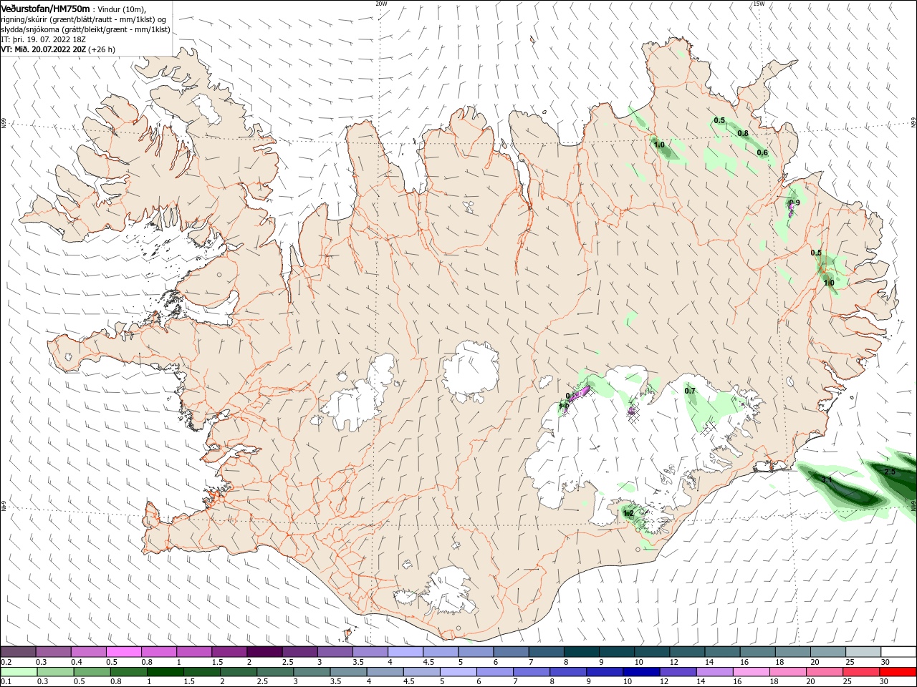Click the initial time line IT: þri. 19. 07. 2022 18Z
Image resolution: width=917 pixels, height=687 pixels.
[x=42, y=39]
